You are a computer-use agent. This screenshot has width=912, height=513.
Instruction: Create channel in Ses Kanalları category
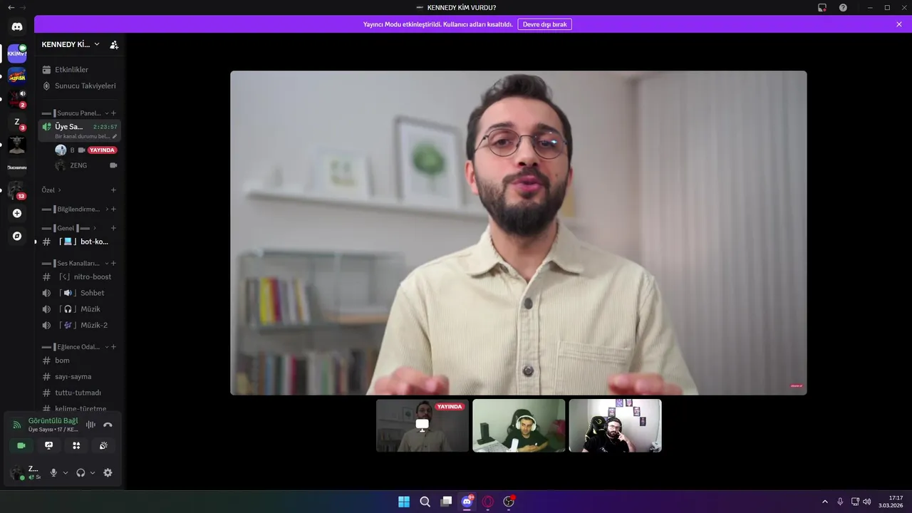coord(113,264)
